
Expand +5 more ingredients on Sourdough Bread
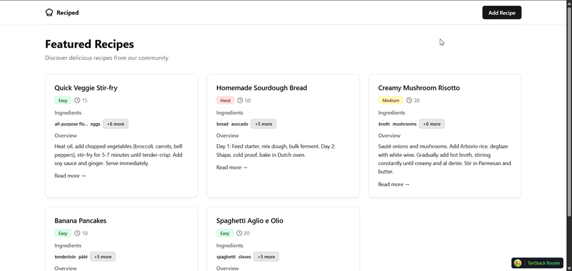pyautogui.click(x=263, y=124)
